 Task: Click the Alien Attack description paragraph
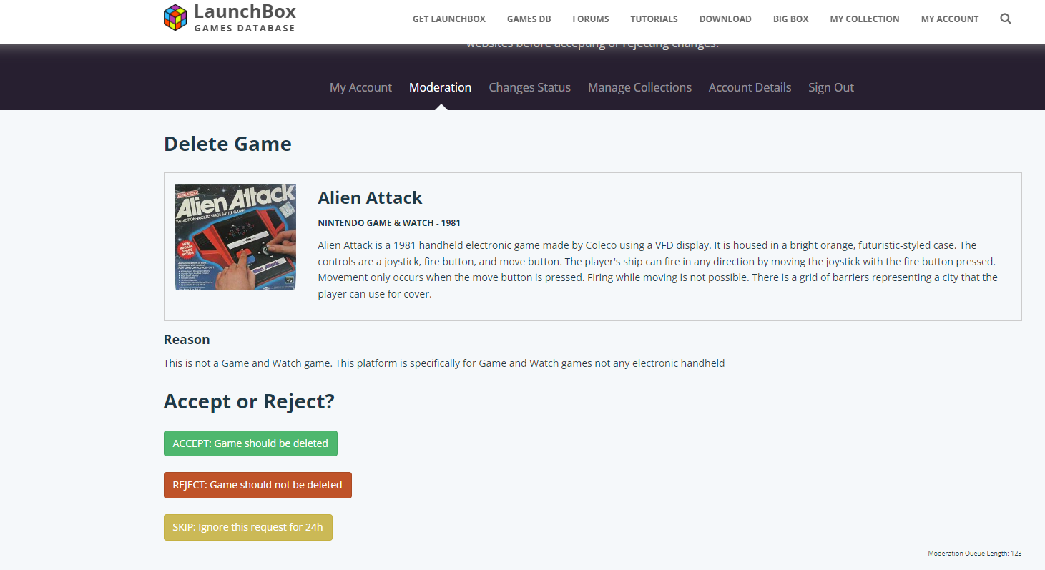(x=657, y=270)
